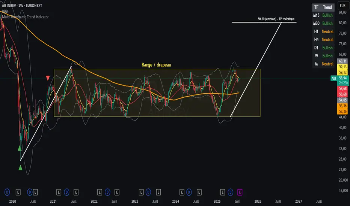Viewport: 350px width, 206px height.
Task: Click the green 58,94 current price label
Action: [x=342, y=76]
